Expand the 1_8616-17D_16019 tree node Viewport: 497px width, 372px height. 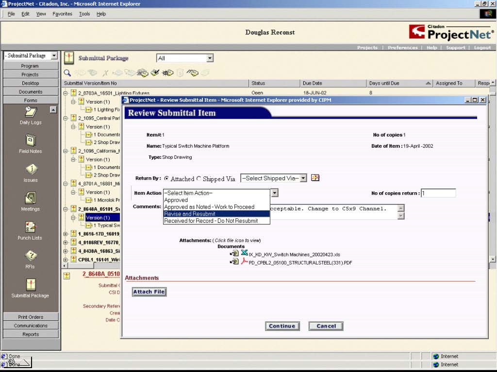66,234
